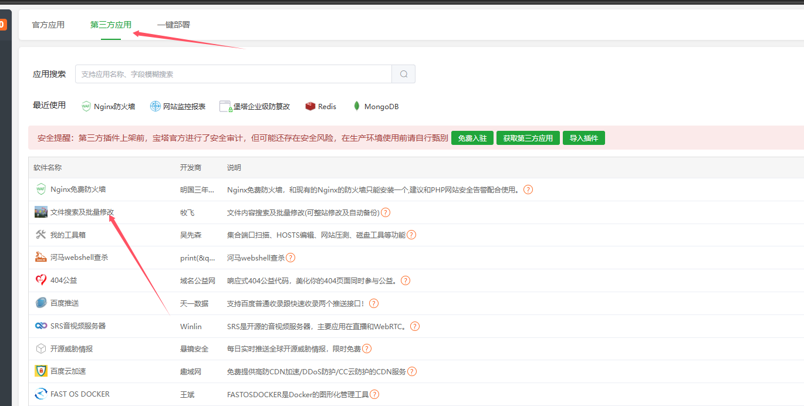Click the FAST OS DOCKER row icon

(x=40, y=394)
